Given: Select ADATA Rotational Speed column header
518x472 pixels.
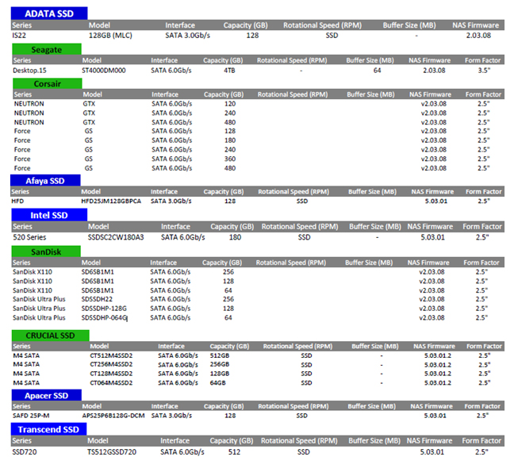Looking at the screenshot, I should pos(322,25).
